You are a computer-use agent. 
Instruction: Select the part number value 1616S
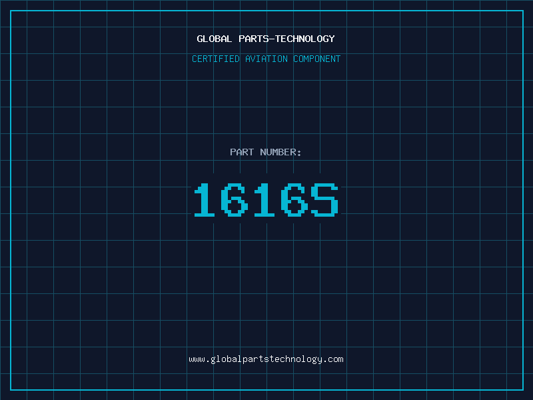(x=266, y=200)
